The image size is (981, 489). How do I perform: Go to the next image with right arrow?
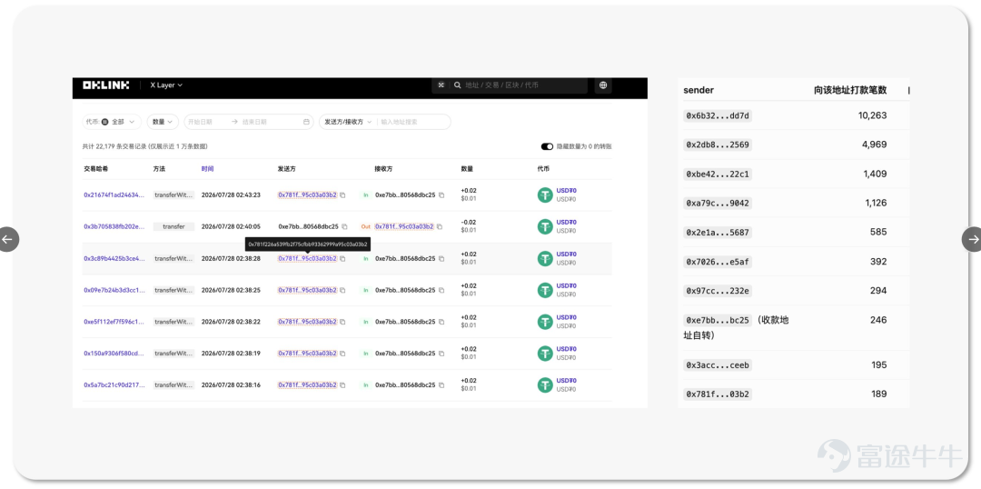tap(972, 239)
